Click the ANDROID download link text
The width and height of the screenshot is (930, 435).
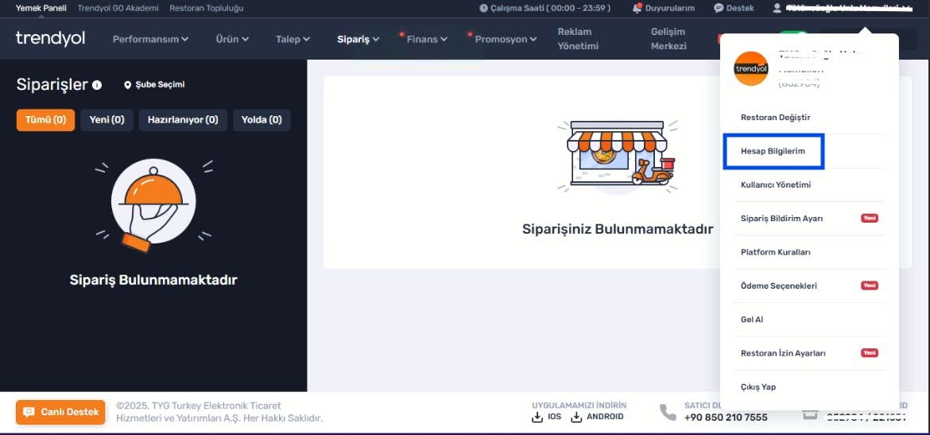tap(605, 418)
